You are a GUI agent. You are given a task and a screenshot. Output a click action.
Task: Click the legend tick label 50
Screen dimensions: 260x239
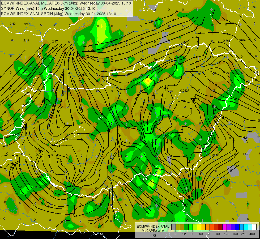pyautogui.click(x=201, y=234)
